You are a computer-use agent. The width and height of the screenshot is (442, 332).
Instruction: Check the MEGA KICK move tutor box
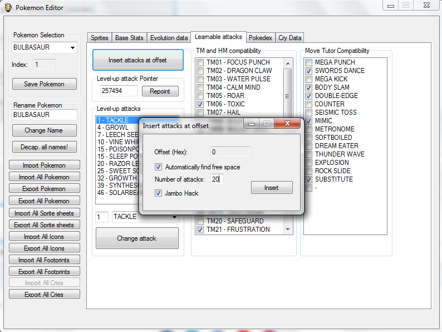(x=308, y=79)
